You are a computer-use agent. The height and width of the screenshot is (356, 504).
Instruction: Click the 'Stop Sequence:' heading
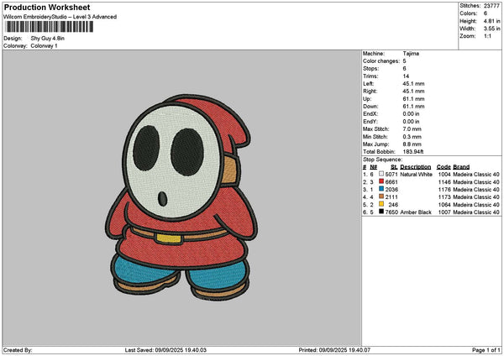point(382,160)
